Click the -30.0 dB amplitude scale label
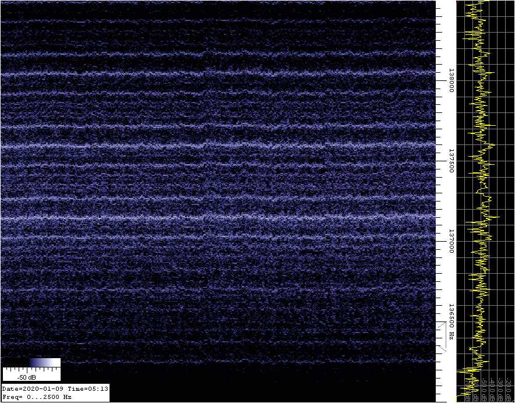Image resolution: width=515 pixels, height=403 pixels. pyautogui.click(x=500, y=391)
